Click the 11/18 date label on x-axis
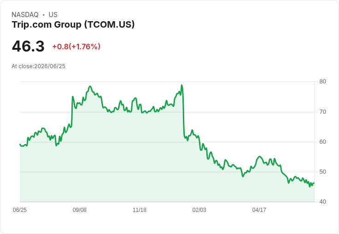This screenshot has height=234, width=339. (140, 210)
